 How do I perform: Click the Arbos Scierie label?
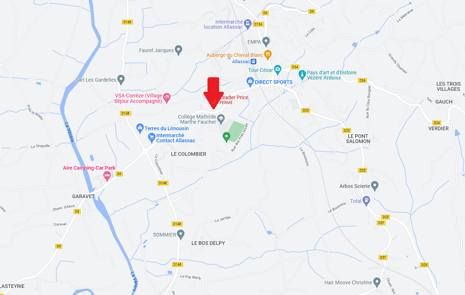pos(355,186)
